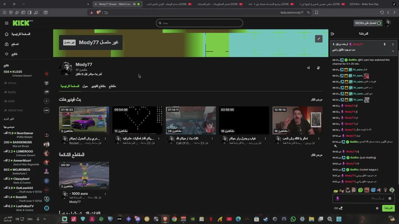Open 'تصفح' browse link in sidebar

15,44
